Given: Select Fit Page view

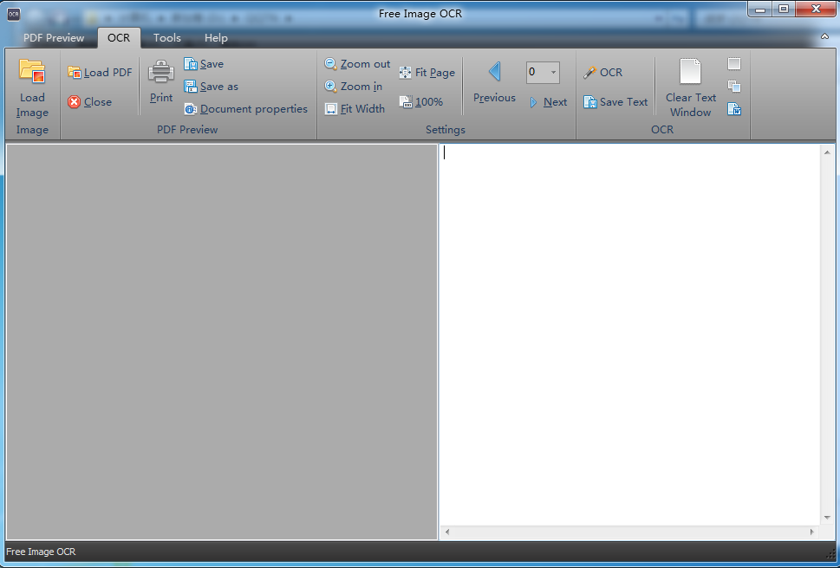Looking at the screenshot, I should pyautogui.click(x=427, y=72).
